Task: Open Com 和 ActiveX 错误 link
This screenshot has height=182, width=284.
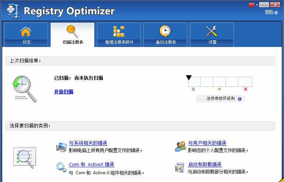Action: click(x=91, y=164)
